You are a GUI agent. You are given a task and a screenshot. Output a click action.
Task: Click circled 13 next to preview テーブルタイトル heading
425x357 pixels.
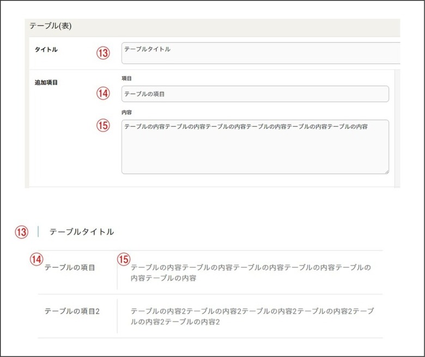21,232
